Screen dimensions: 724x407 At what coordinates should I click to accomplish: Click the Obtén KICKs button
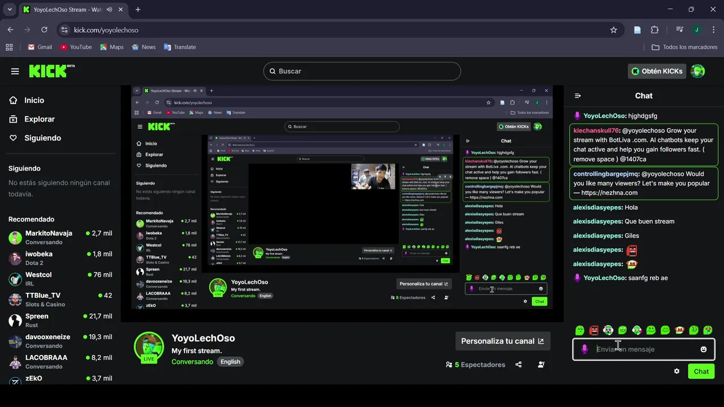[657, 71]
